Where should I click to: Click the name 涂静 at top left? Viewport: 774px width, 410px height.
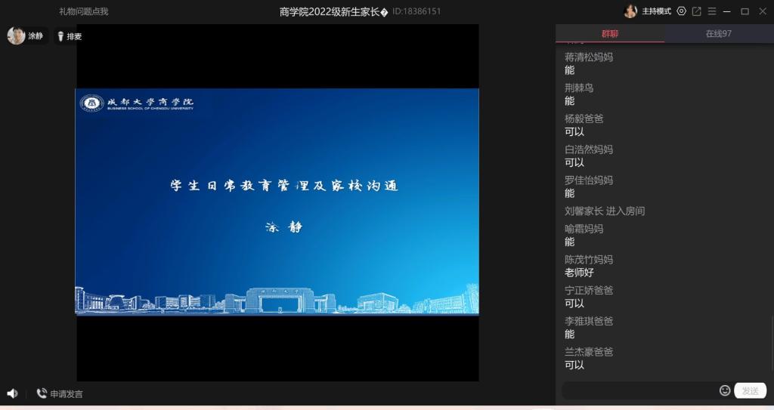click(36, 35)
